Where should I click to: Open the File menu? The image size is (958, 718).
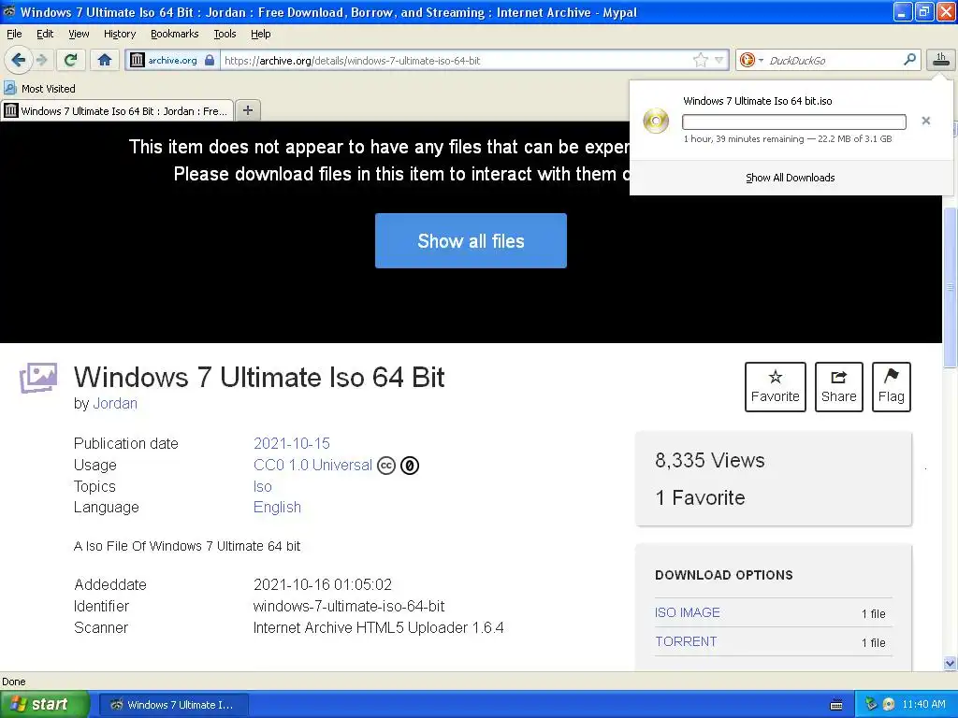tap(14, 34)
